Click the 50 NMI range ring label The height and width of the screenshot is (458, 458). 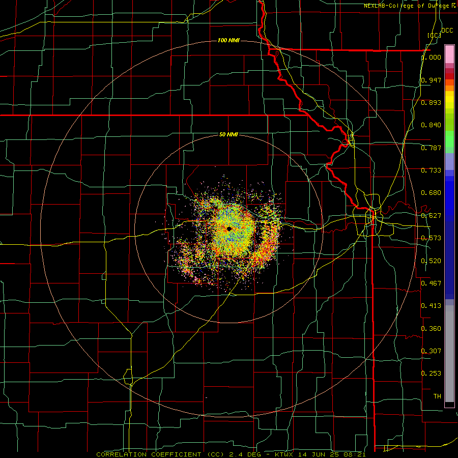(x=228, y=134)
